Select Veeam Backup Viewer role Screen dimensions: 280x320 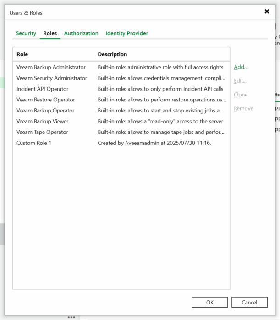click(121, 122)
